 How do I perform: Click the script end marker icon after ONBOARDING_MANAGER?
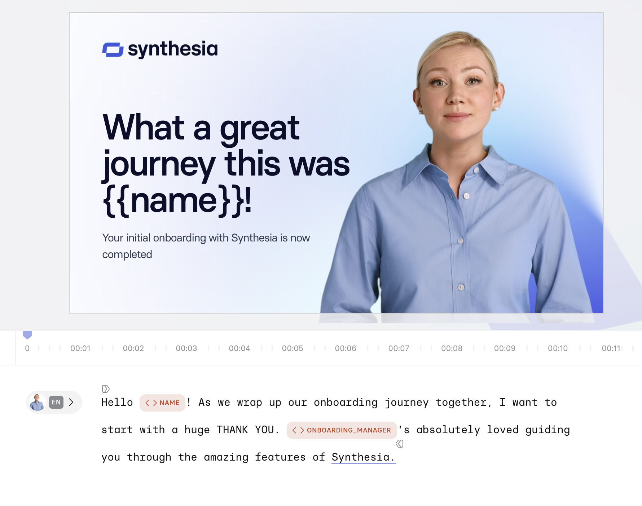coord(400,444)
